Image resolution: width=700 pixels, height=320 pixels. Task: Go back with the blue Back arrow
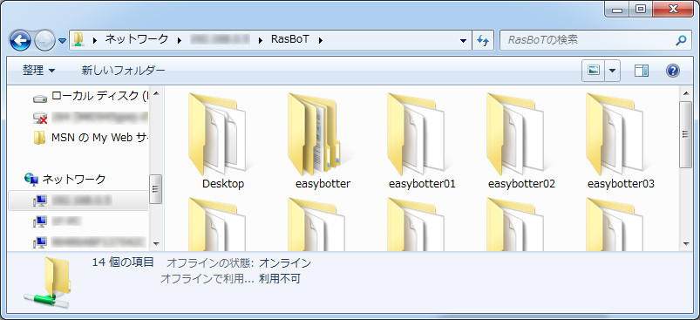[20, 41]
